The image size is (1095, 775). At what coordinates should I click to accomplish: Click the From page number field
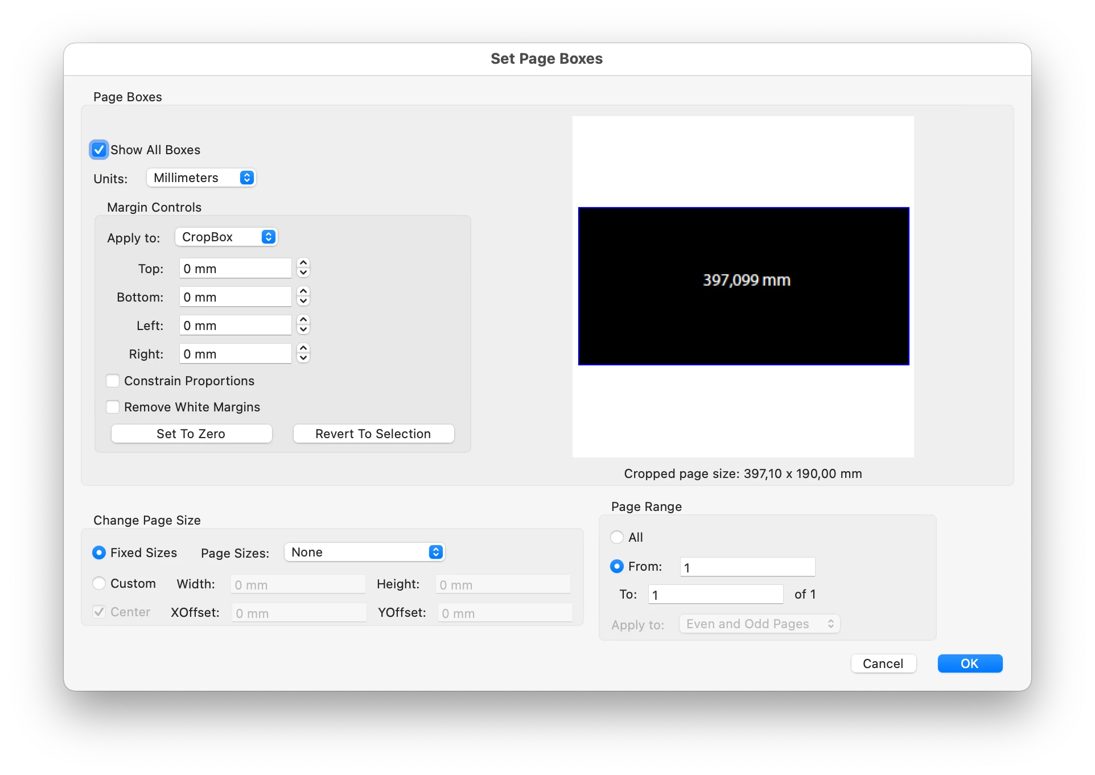[x=747, y=567]
